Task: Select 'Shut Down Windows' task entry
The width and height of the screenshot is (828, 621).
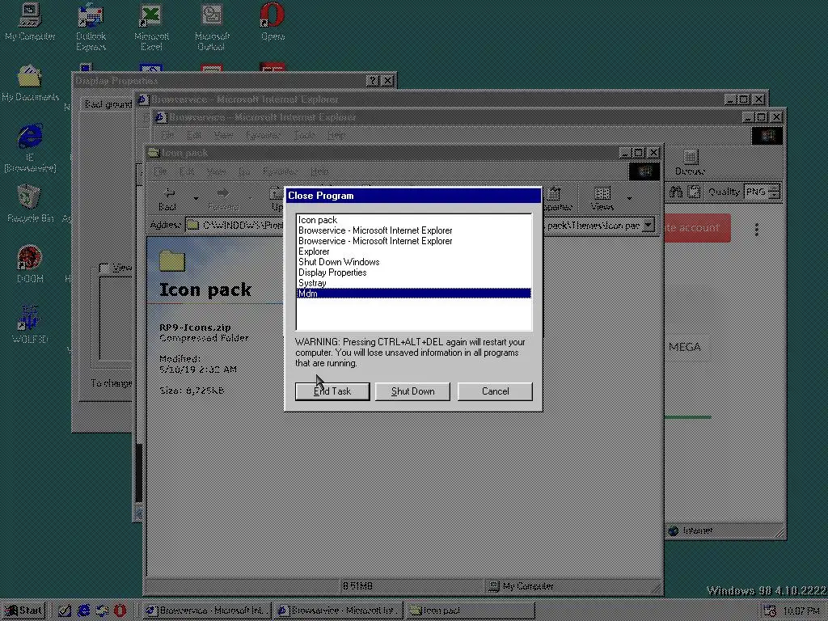Action: click(x=414, y=263)
